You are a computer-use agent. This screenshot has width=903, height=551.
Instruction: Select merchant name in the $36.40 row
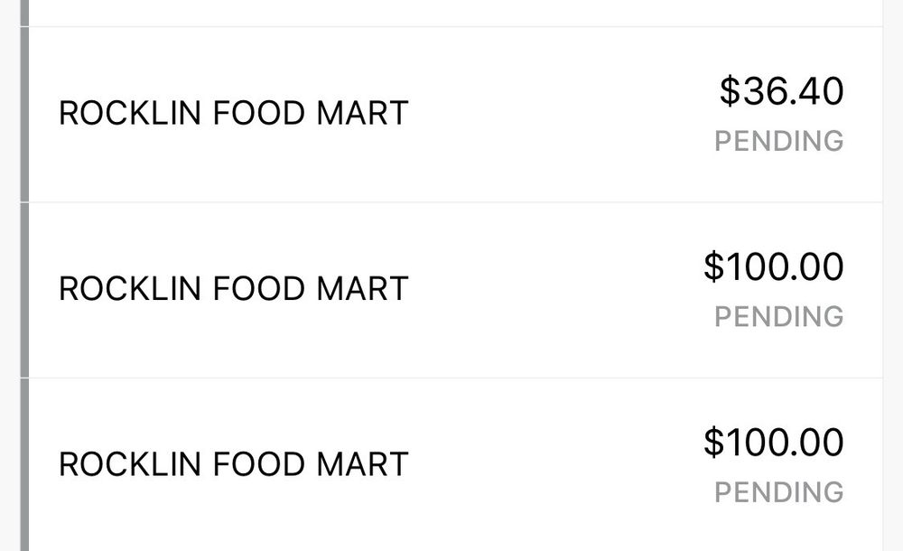click(x=233, y=114)
